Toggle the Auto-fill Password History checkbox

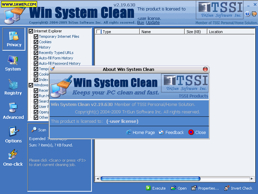point(36,64)
